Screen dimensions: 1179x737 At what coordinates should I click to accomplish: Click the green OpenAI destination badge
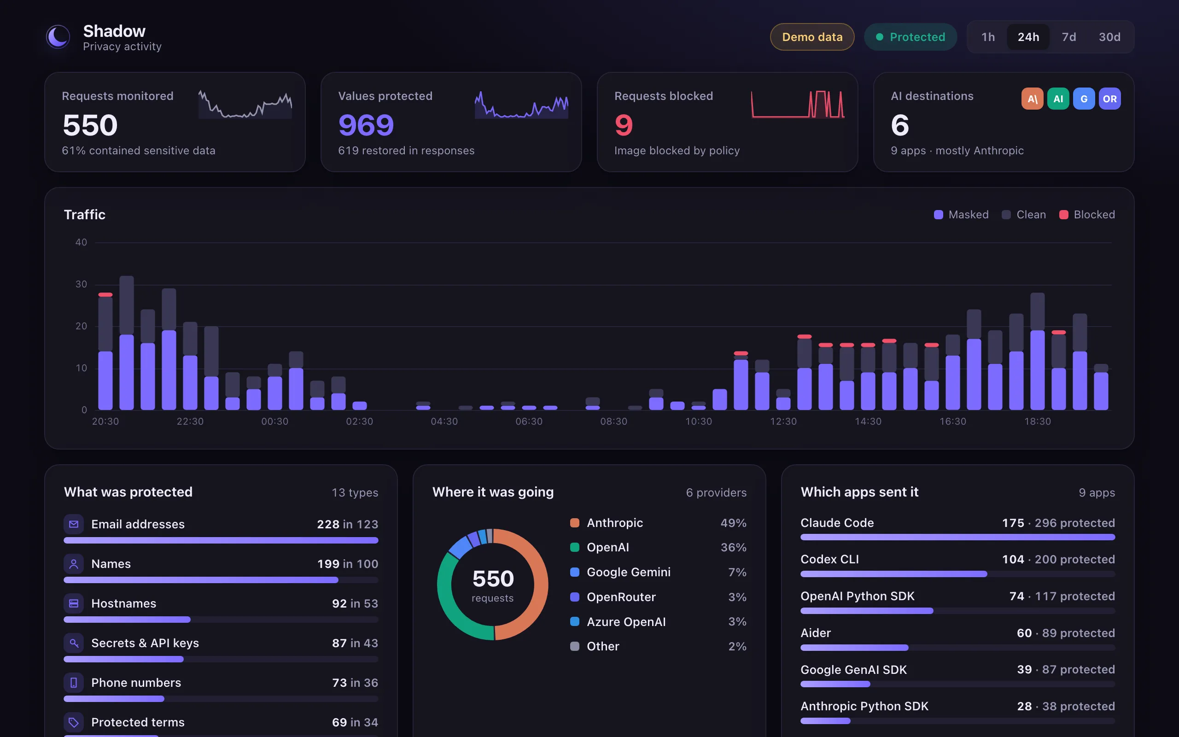tap(1058, 99)
